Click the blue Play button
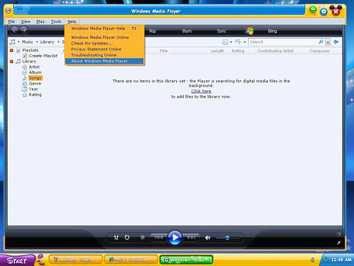Viewport: 354px width, 266px height. 175,238
